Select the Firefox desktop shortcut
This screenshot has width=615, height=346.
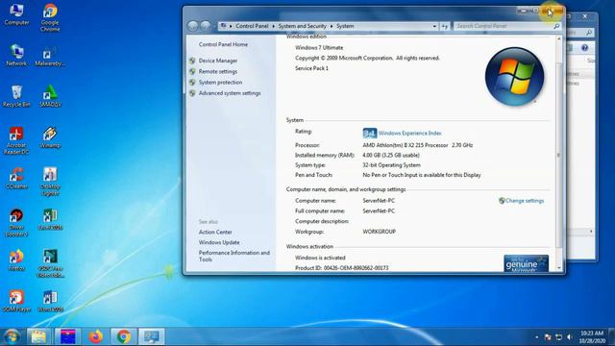click(16, 260)
